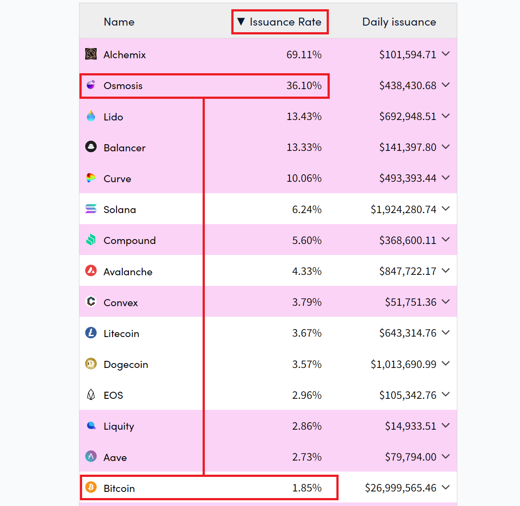Click the Compound logo icon
520x506 pixels.
tap(90, 240)
